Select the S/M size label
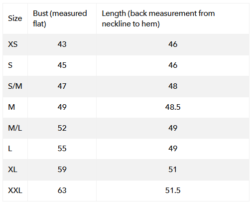The height and width of the screenshot is (203, 251). 15,86
